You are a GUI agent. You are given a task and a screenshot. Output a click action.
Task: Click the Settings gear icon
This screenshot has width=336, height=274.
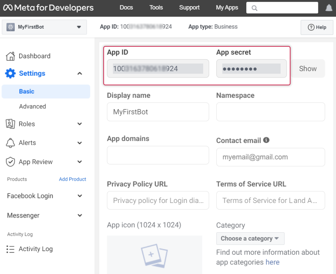10,73
